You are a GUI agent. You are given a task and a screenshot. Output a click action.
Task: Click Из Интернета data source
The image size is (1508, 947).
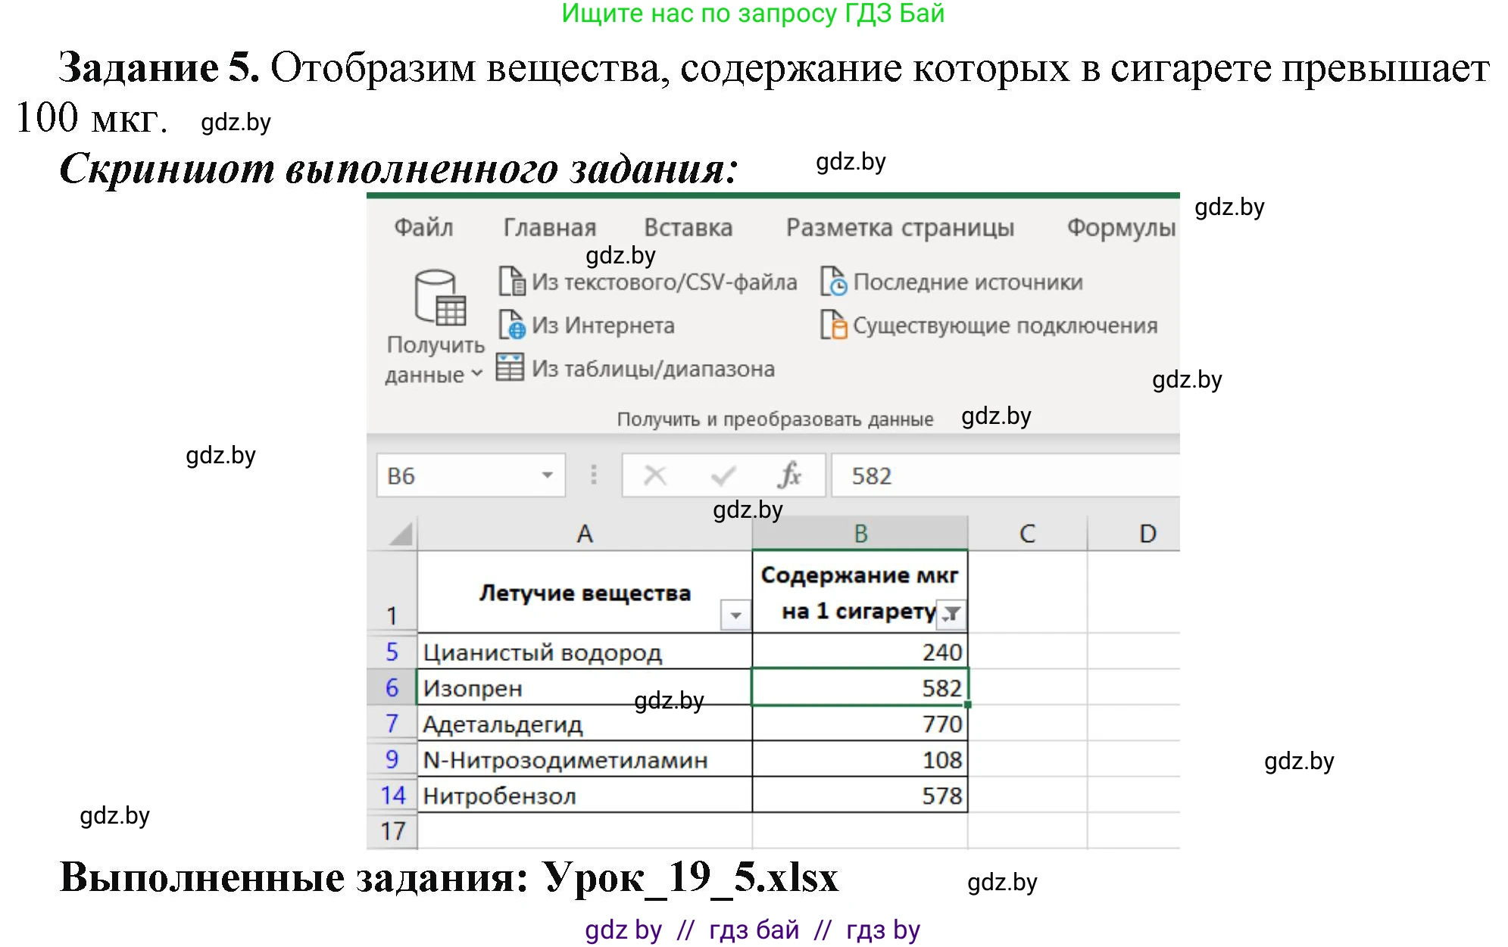[598, 326]
